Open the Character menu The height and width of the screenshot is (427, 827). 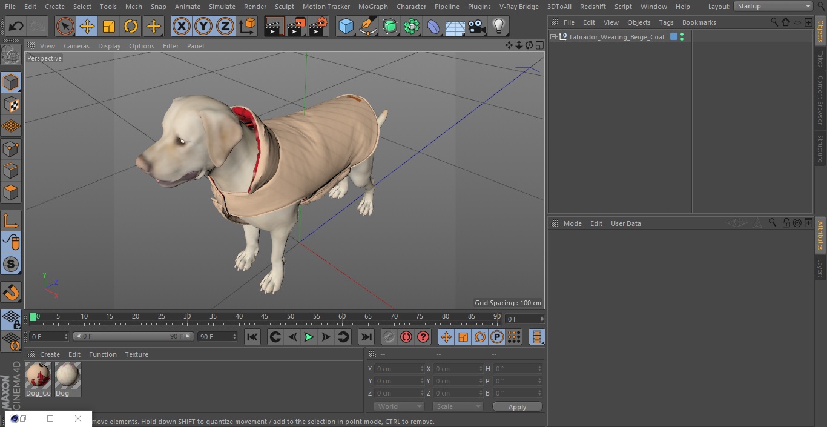(x=412, y=7)
